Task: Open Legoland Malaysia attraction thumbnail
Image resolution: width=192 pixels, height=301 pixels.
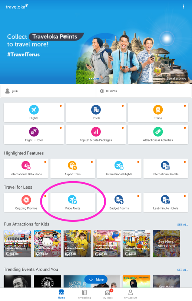Action: point(17,243)
